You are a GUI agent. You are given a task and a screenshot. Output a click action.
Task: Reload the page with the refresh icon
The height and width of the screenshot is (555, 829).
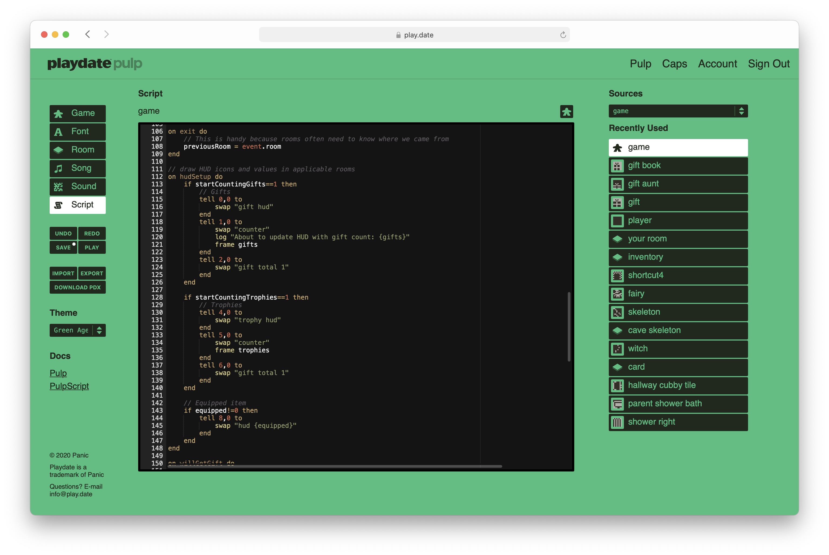pos(563,35)
